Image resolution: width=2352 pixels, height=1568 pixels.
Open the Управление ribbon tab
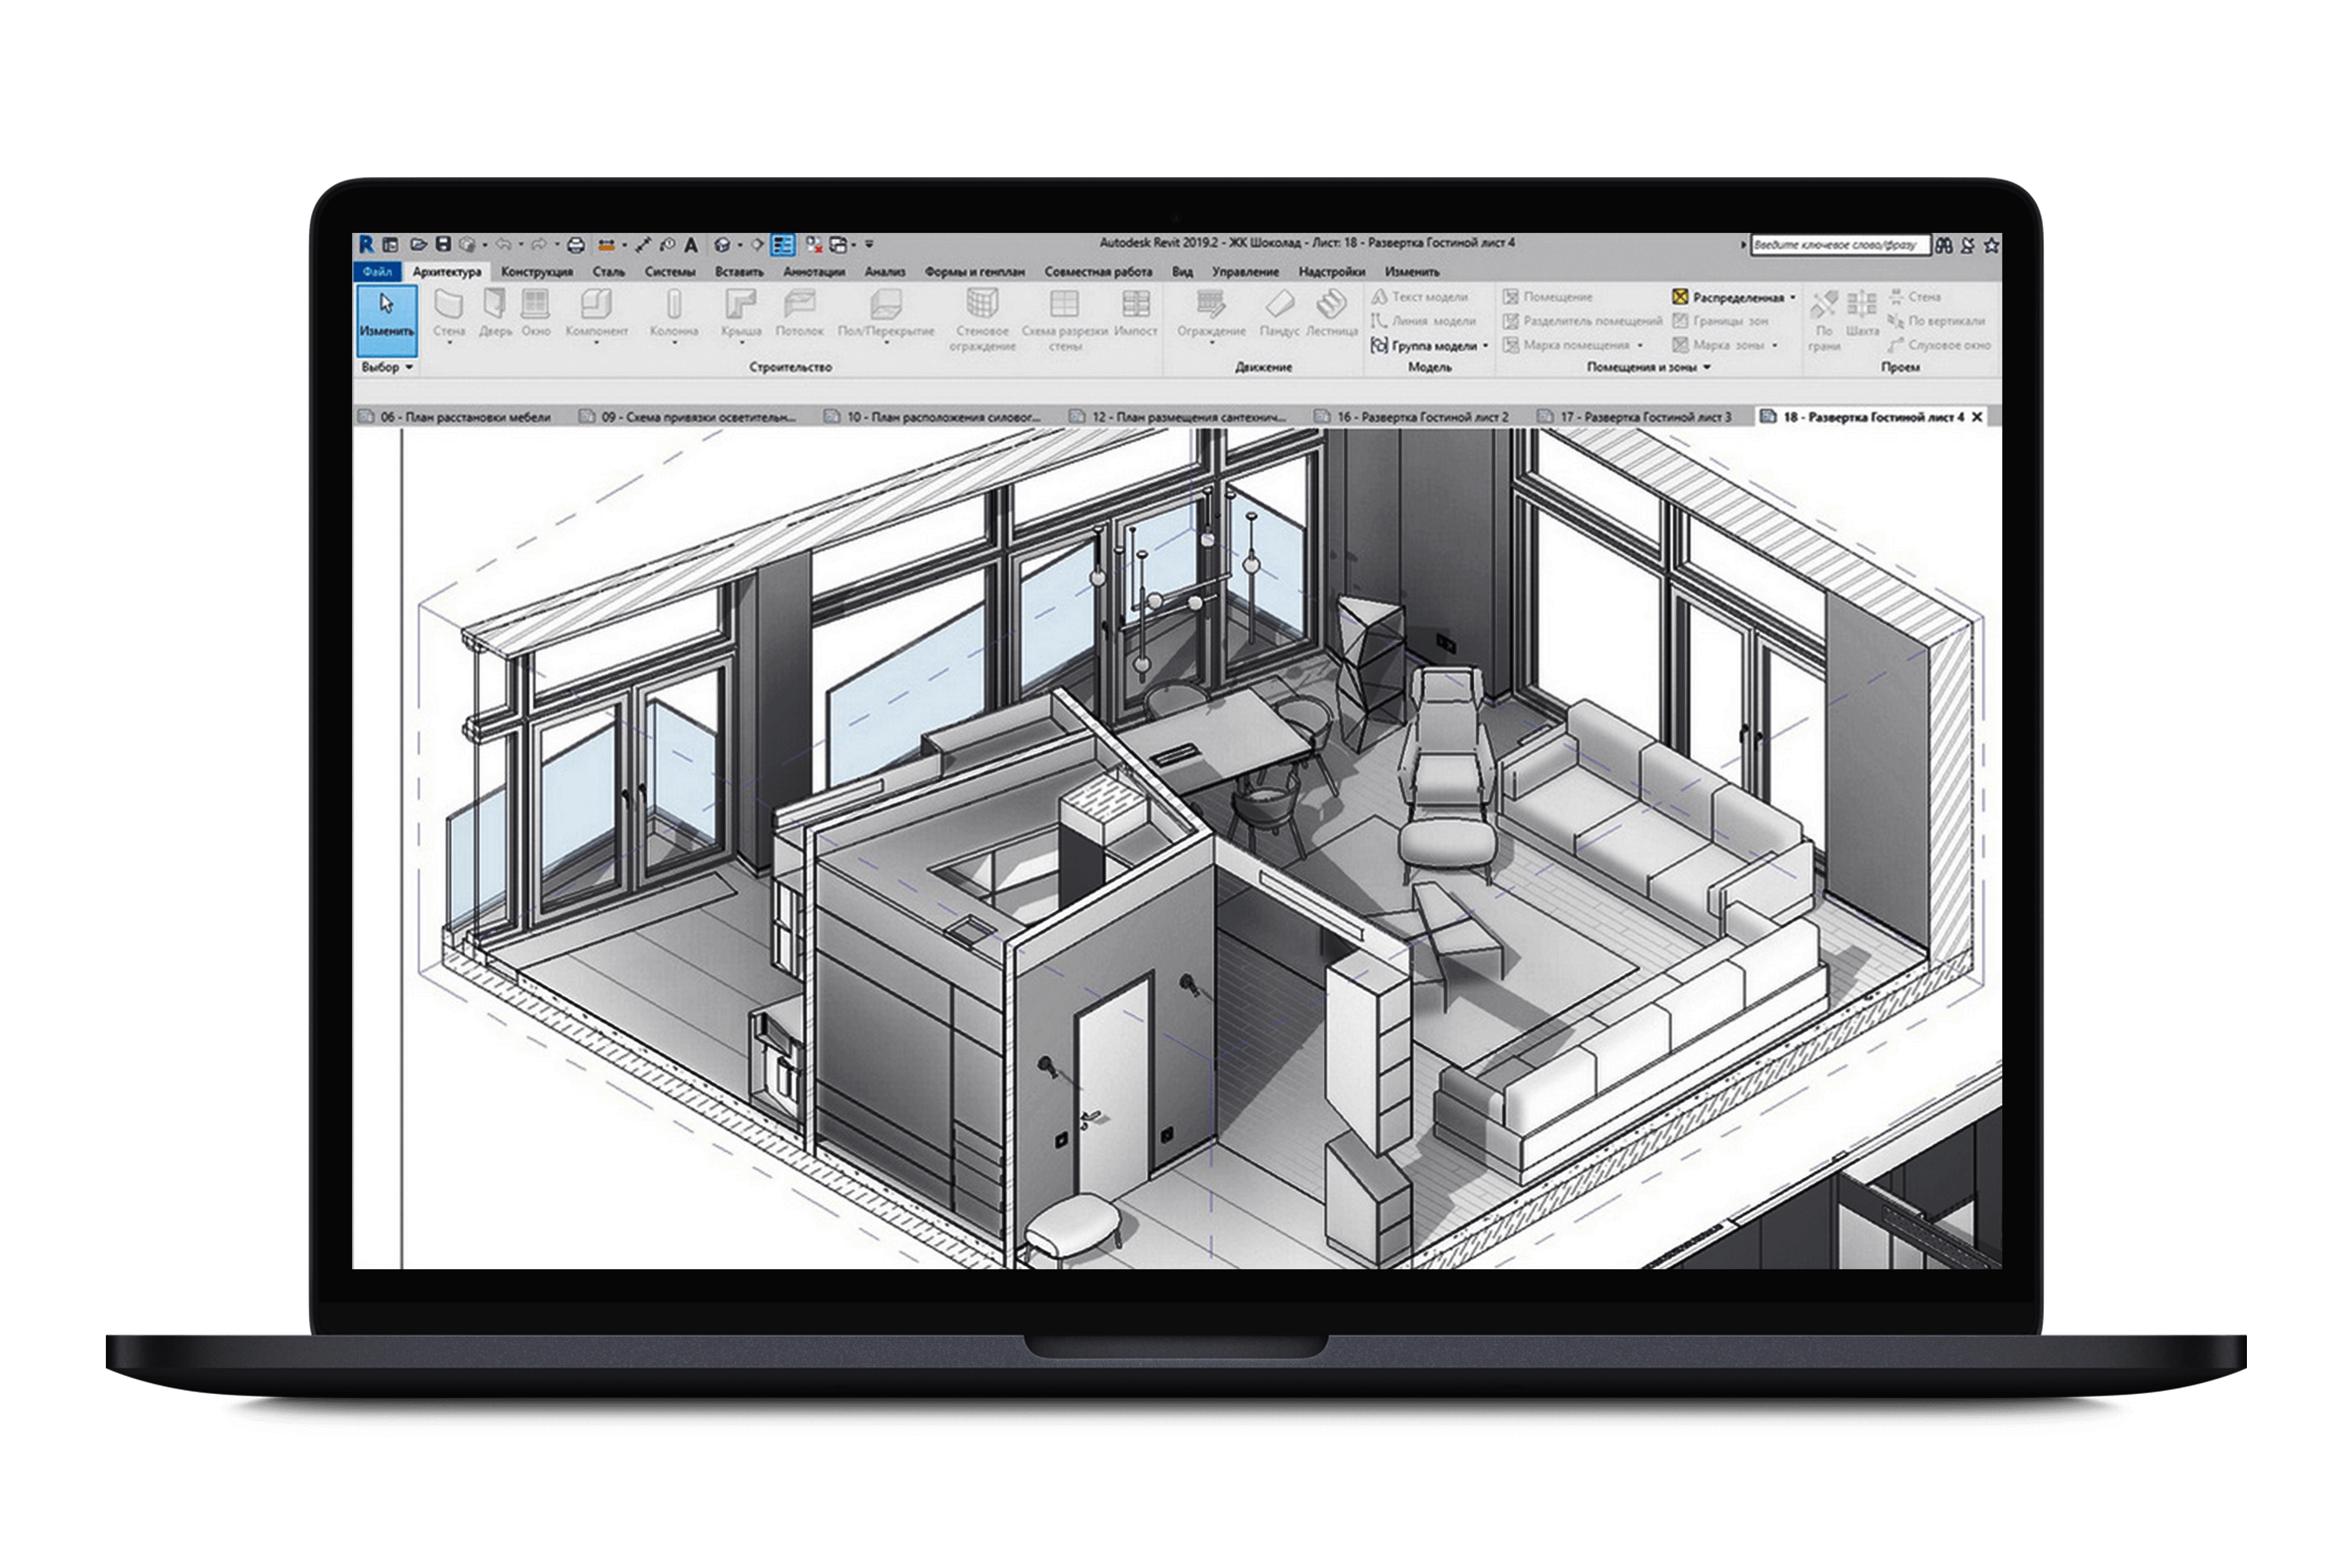tap(1245, 271)
